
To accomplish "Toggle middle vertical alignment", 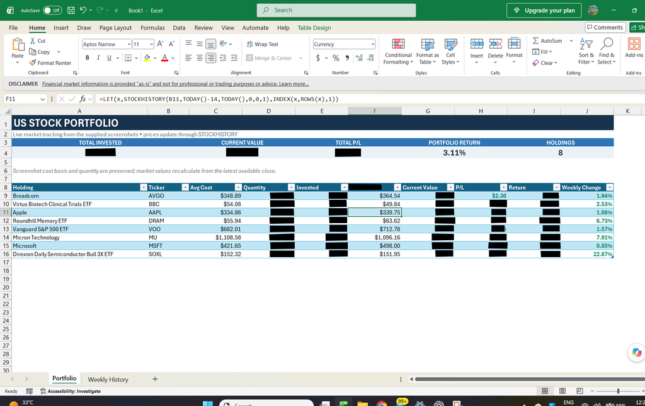I will 200,44.
